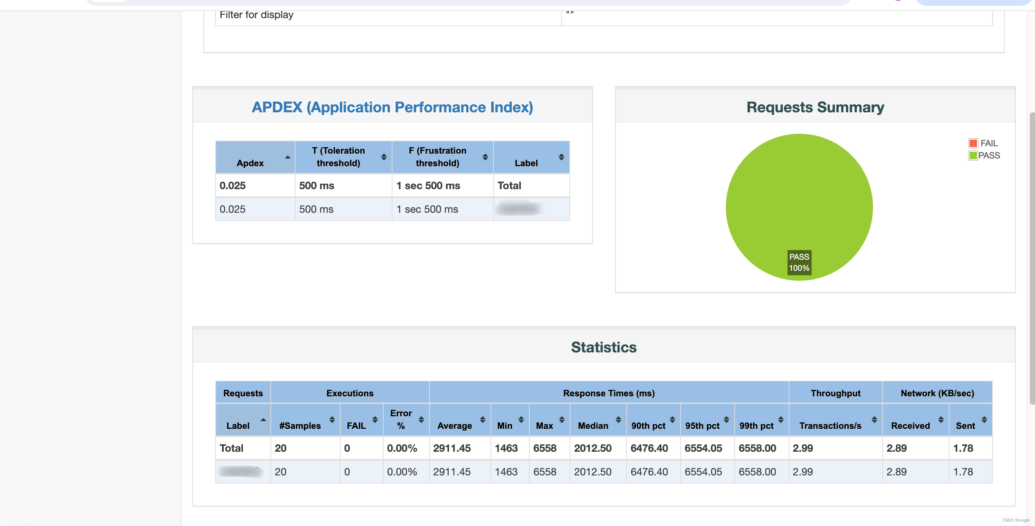Click Filter for display row label
This screenshot has height=526, width=1035.
point(256,14)
